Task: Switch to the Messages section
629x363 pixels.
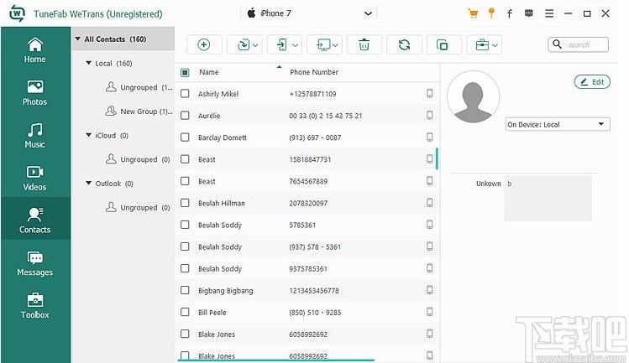Action: (35, 263)
